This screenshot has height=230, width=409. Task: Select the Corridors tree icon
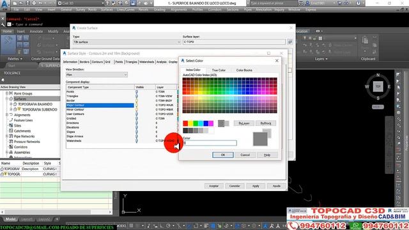pos(11,147)
